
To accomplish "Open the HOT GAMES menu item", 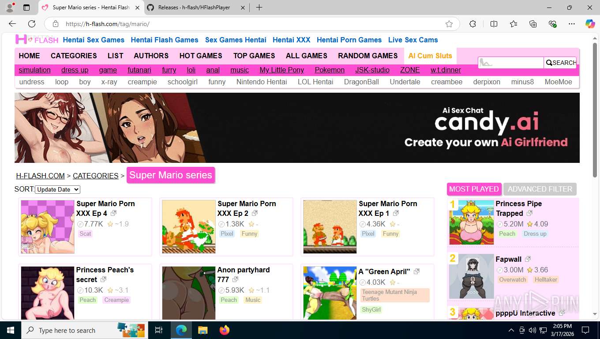I will (x=201, y=56).
